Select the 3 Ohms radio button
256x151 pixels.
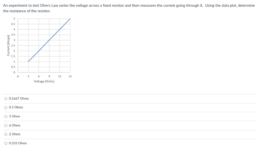pos(5,116)
